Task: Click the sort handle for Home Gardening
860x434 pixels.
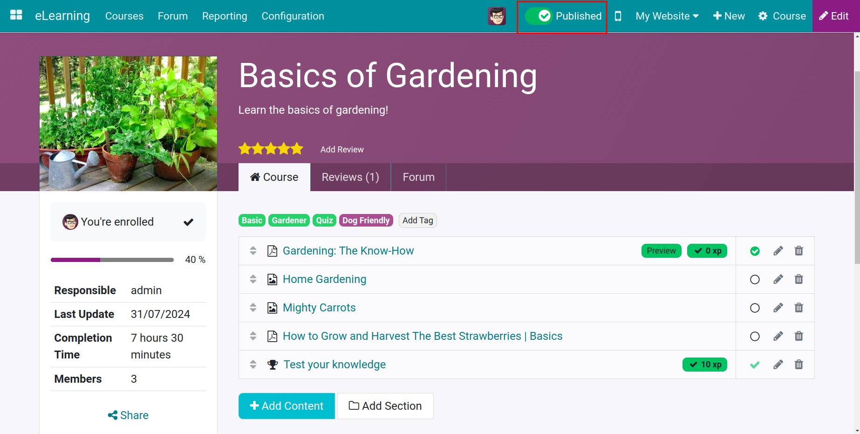Action: (253, 279)
